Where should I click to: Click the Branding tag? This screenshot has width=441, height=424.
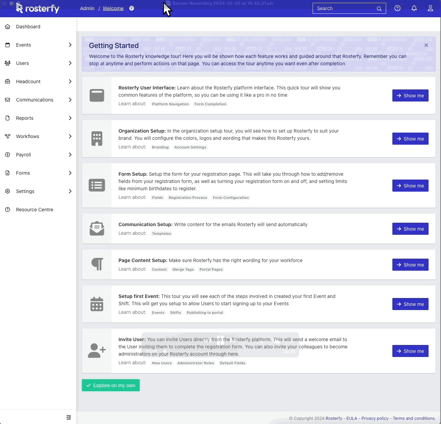[160, 147]
